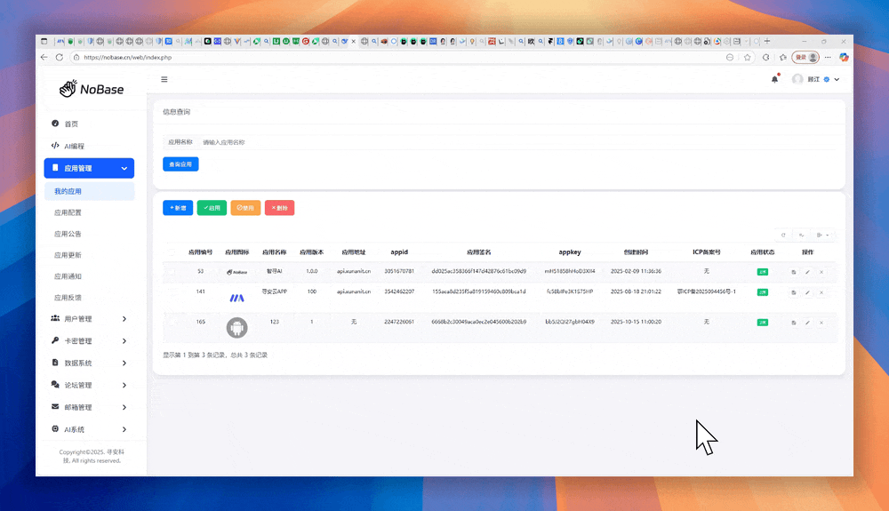889x511 pixels.
Task: Click the Android icon of app 165
Action: pyautogui.click(x=236, y=327)
